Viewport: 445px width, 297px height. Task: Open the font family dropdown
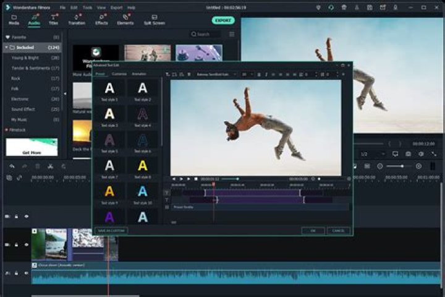216,74
